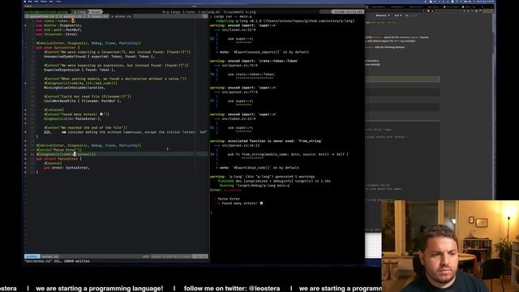Click the #[source] attribute line
Image resolution: width=519 pixels, height=292 pixels.
[x=53, y=163]
